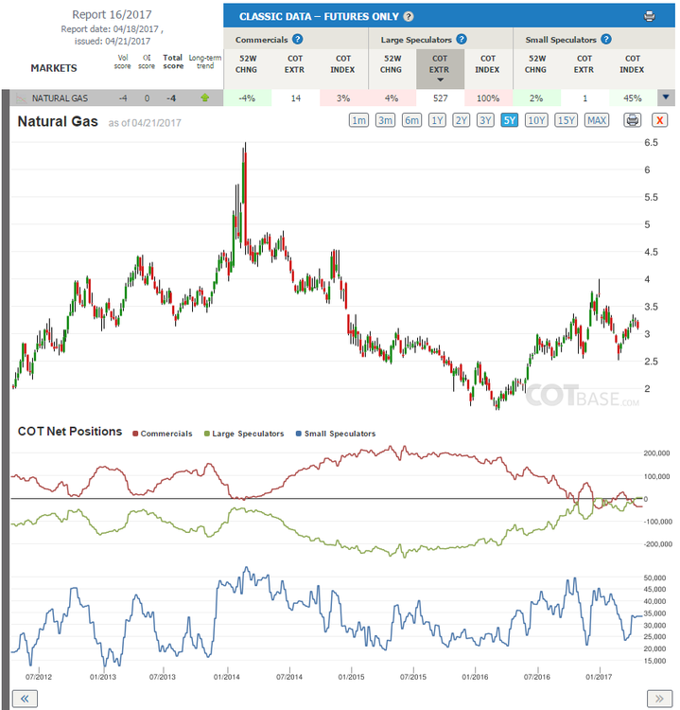Click Commercials COT index value 3%

coord(343,98)
